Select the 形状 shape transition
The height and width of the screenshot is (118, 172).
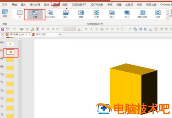(158, 14)
